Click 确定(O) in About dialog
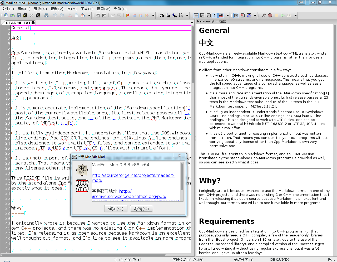Screen dimensions: 337x262 tap(116, 209)
